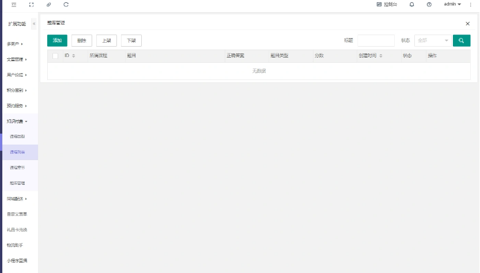Tick the select-all checkbox in table header

pyautogui.click(x=55, y=56)
